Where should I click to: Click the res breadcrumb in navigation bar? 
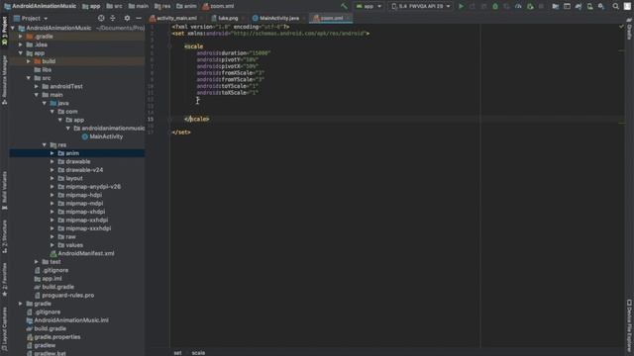162,6
